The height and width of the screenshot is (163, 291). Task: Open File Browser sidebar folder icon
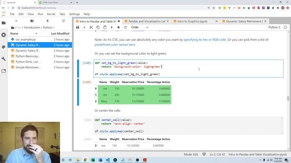coord(4,23)
